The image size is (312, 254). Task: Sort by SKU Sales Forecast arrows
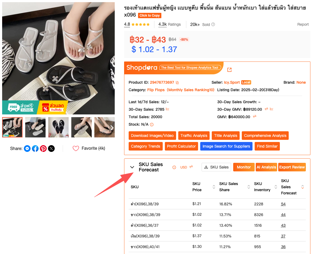click(302, 187)
